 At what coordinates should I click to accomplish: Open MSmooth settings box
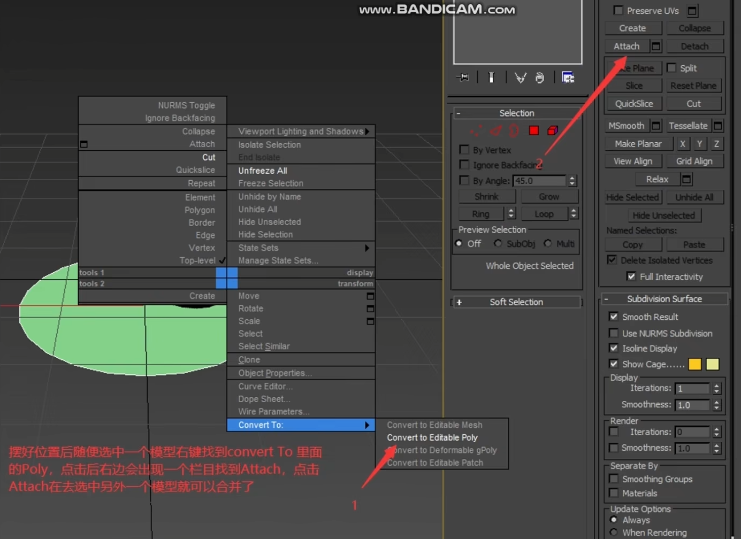pyautogui.click(x=656, y=126)
